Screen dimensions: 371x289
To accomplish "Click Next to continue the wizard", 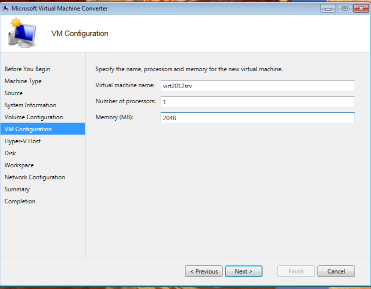I will [x=243, y=271].
